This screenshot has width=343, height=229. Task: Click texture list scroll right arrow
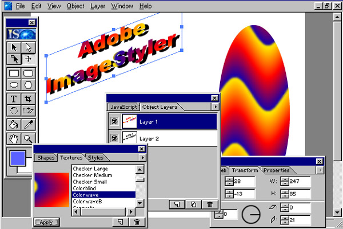coord(131,211)
